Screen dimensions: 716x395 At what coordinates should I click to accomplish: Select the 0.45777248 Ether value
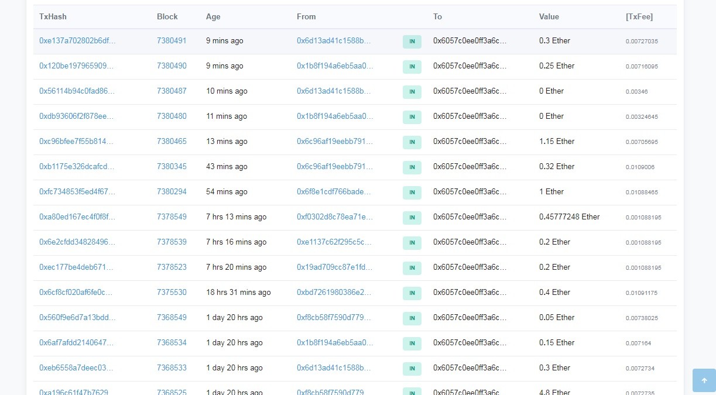tap(570, 217)
